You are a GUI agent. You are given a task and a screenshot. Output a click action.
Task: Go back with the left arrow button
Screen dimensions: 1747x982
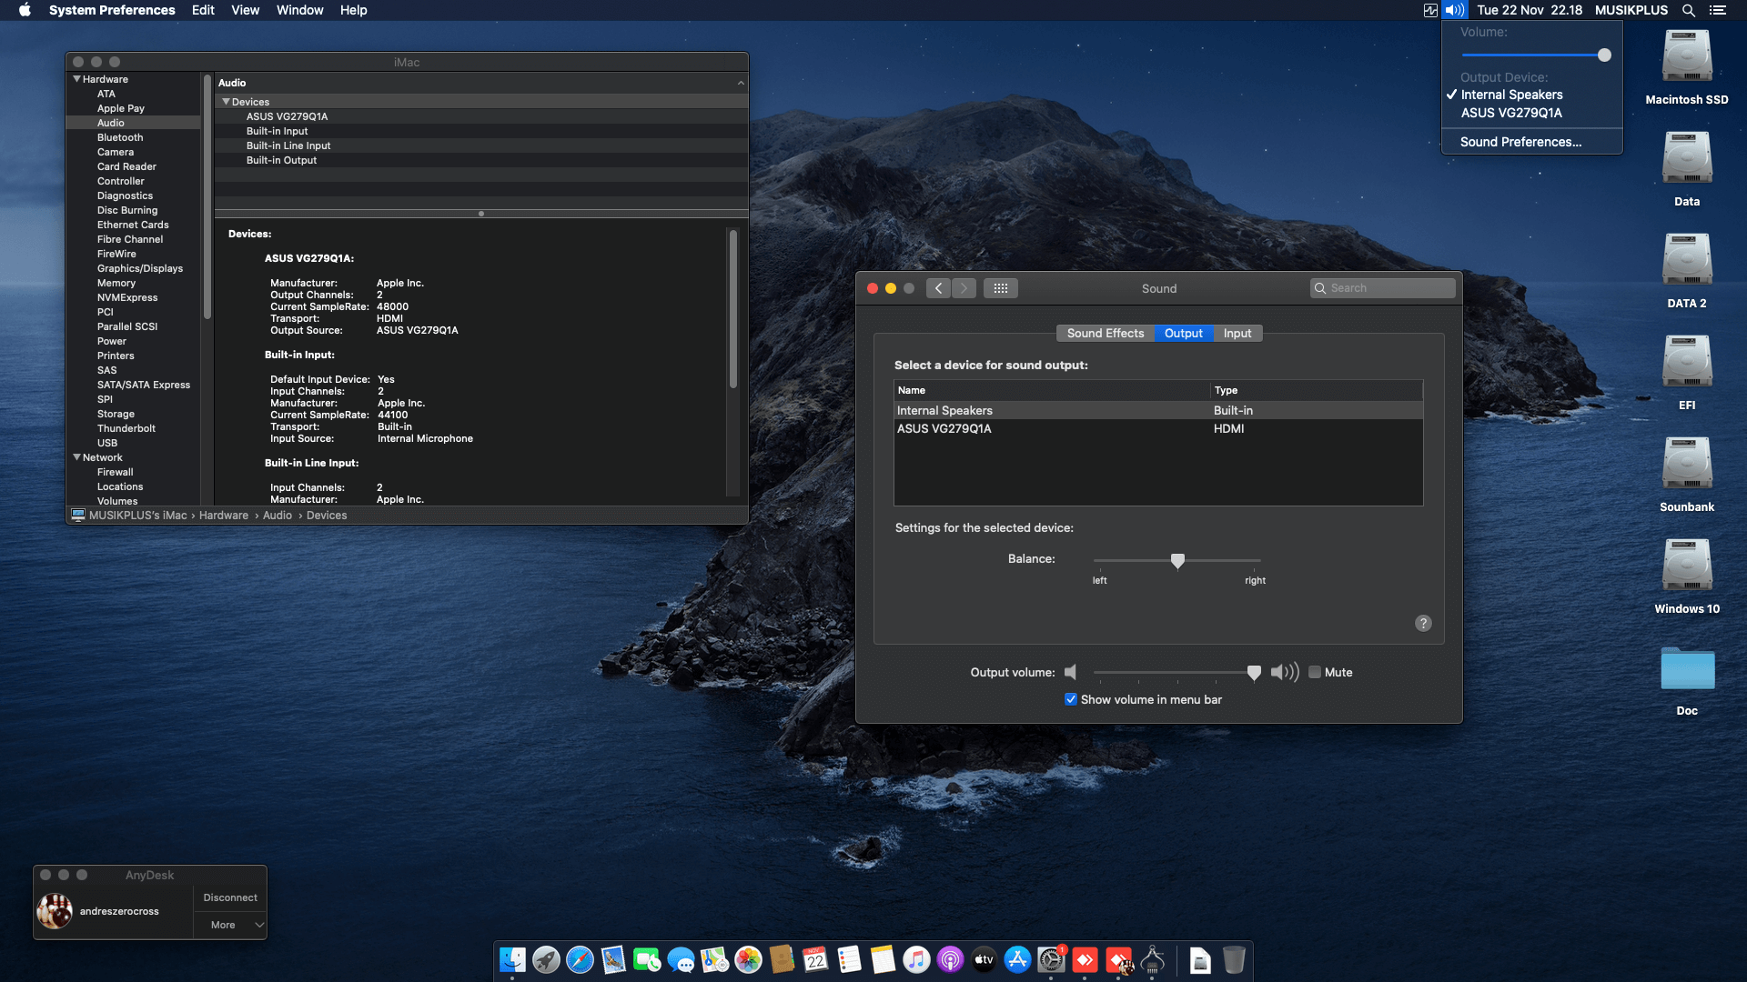tap(938, 288)
